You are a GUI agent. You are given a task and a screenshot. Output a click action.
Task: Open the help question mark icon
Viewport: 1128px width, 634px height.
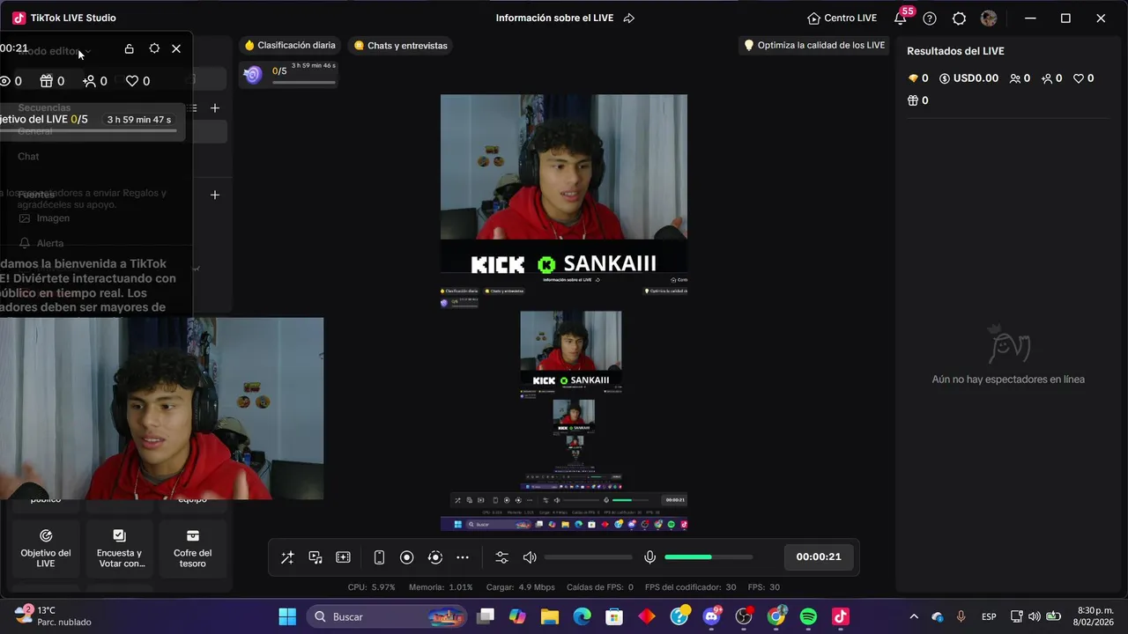click(x=930, y=18)
